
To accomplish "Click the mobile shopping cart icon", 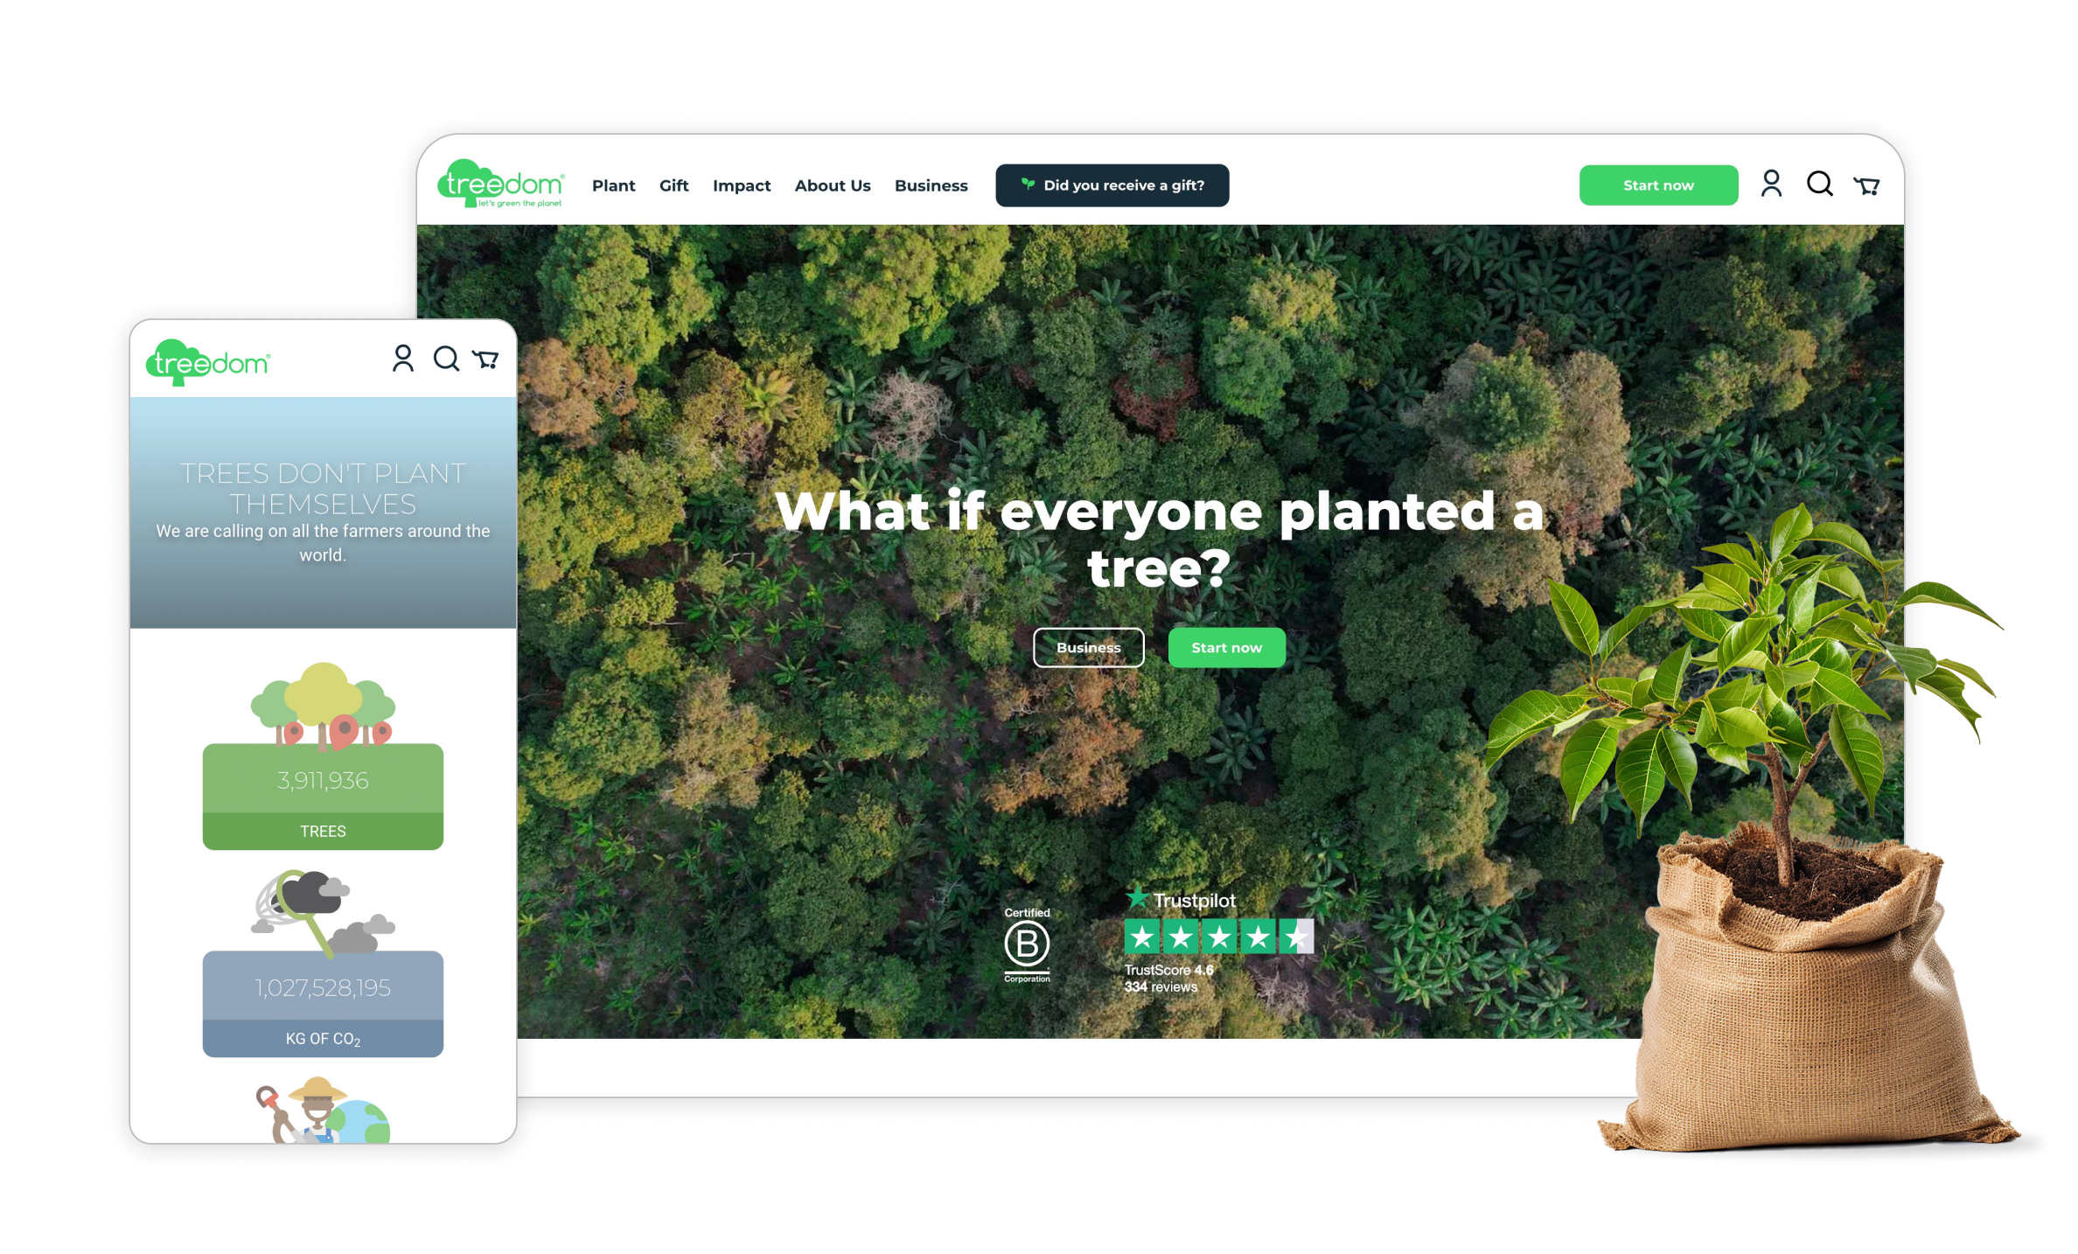I will click(x=490, y=364).
